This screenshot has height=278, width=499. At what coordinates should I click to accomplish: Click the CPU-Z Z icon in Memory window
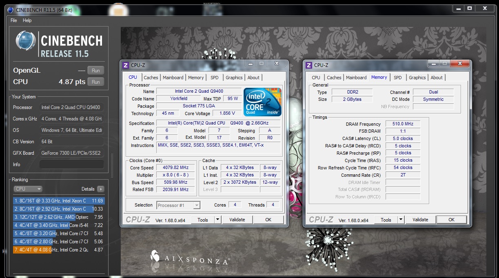pyautogui.click(x=309, y=65)
